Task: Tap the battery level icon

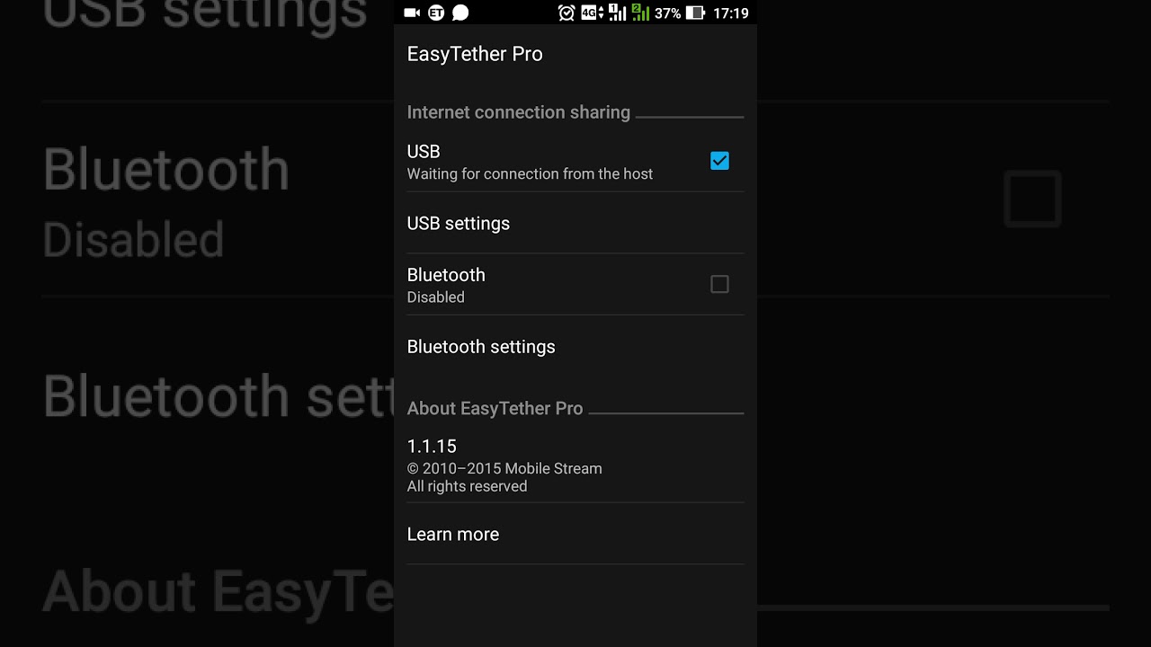Action: 695,13
